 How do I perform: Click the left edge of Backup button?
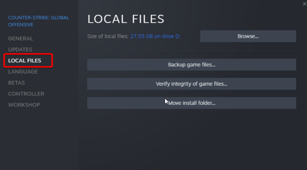[92, 65]
